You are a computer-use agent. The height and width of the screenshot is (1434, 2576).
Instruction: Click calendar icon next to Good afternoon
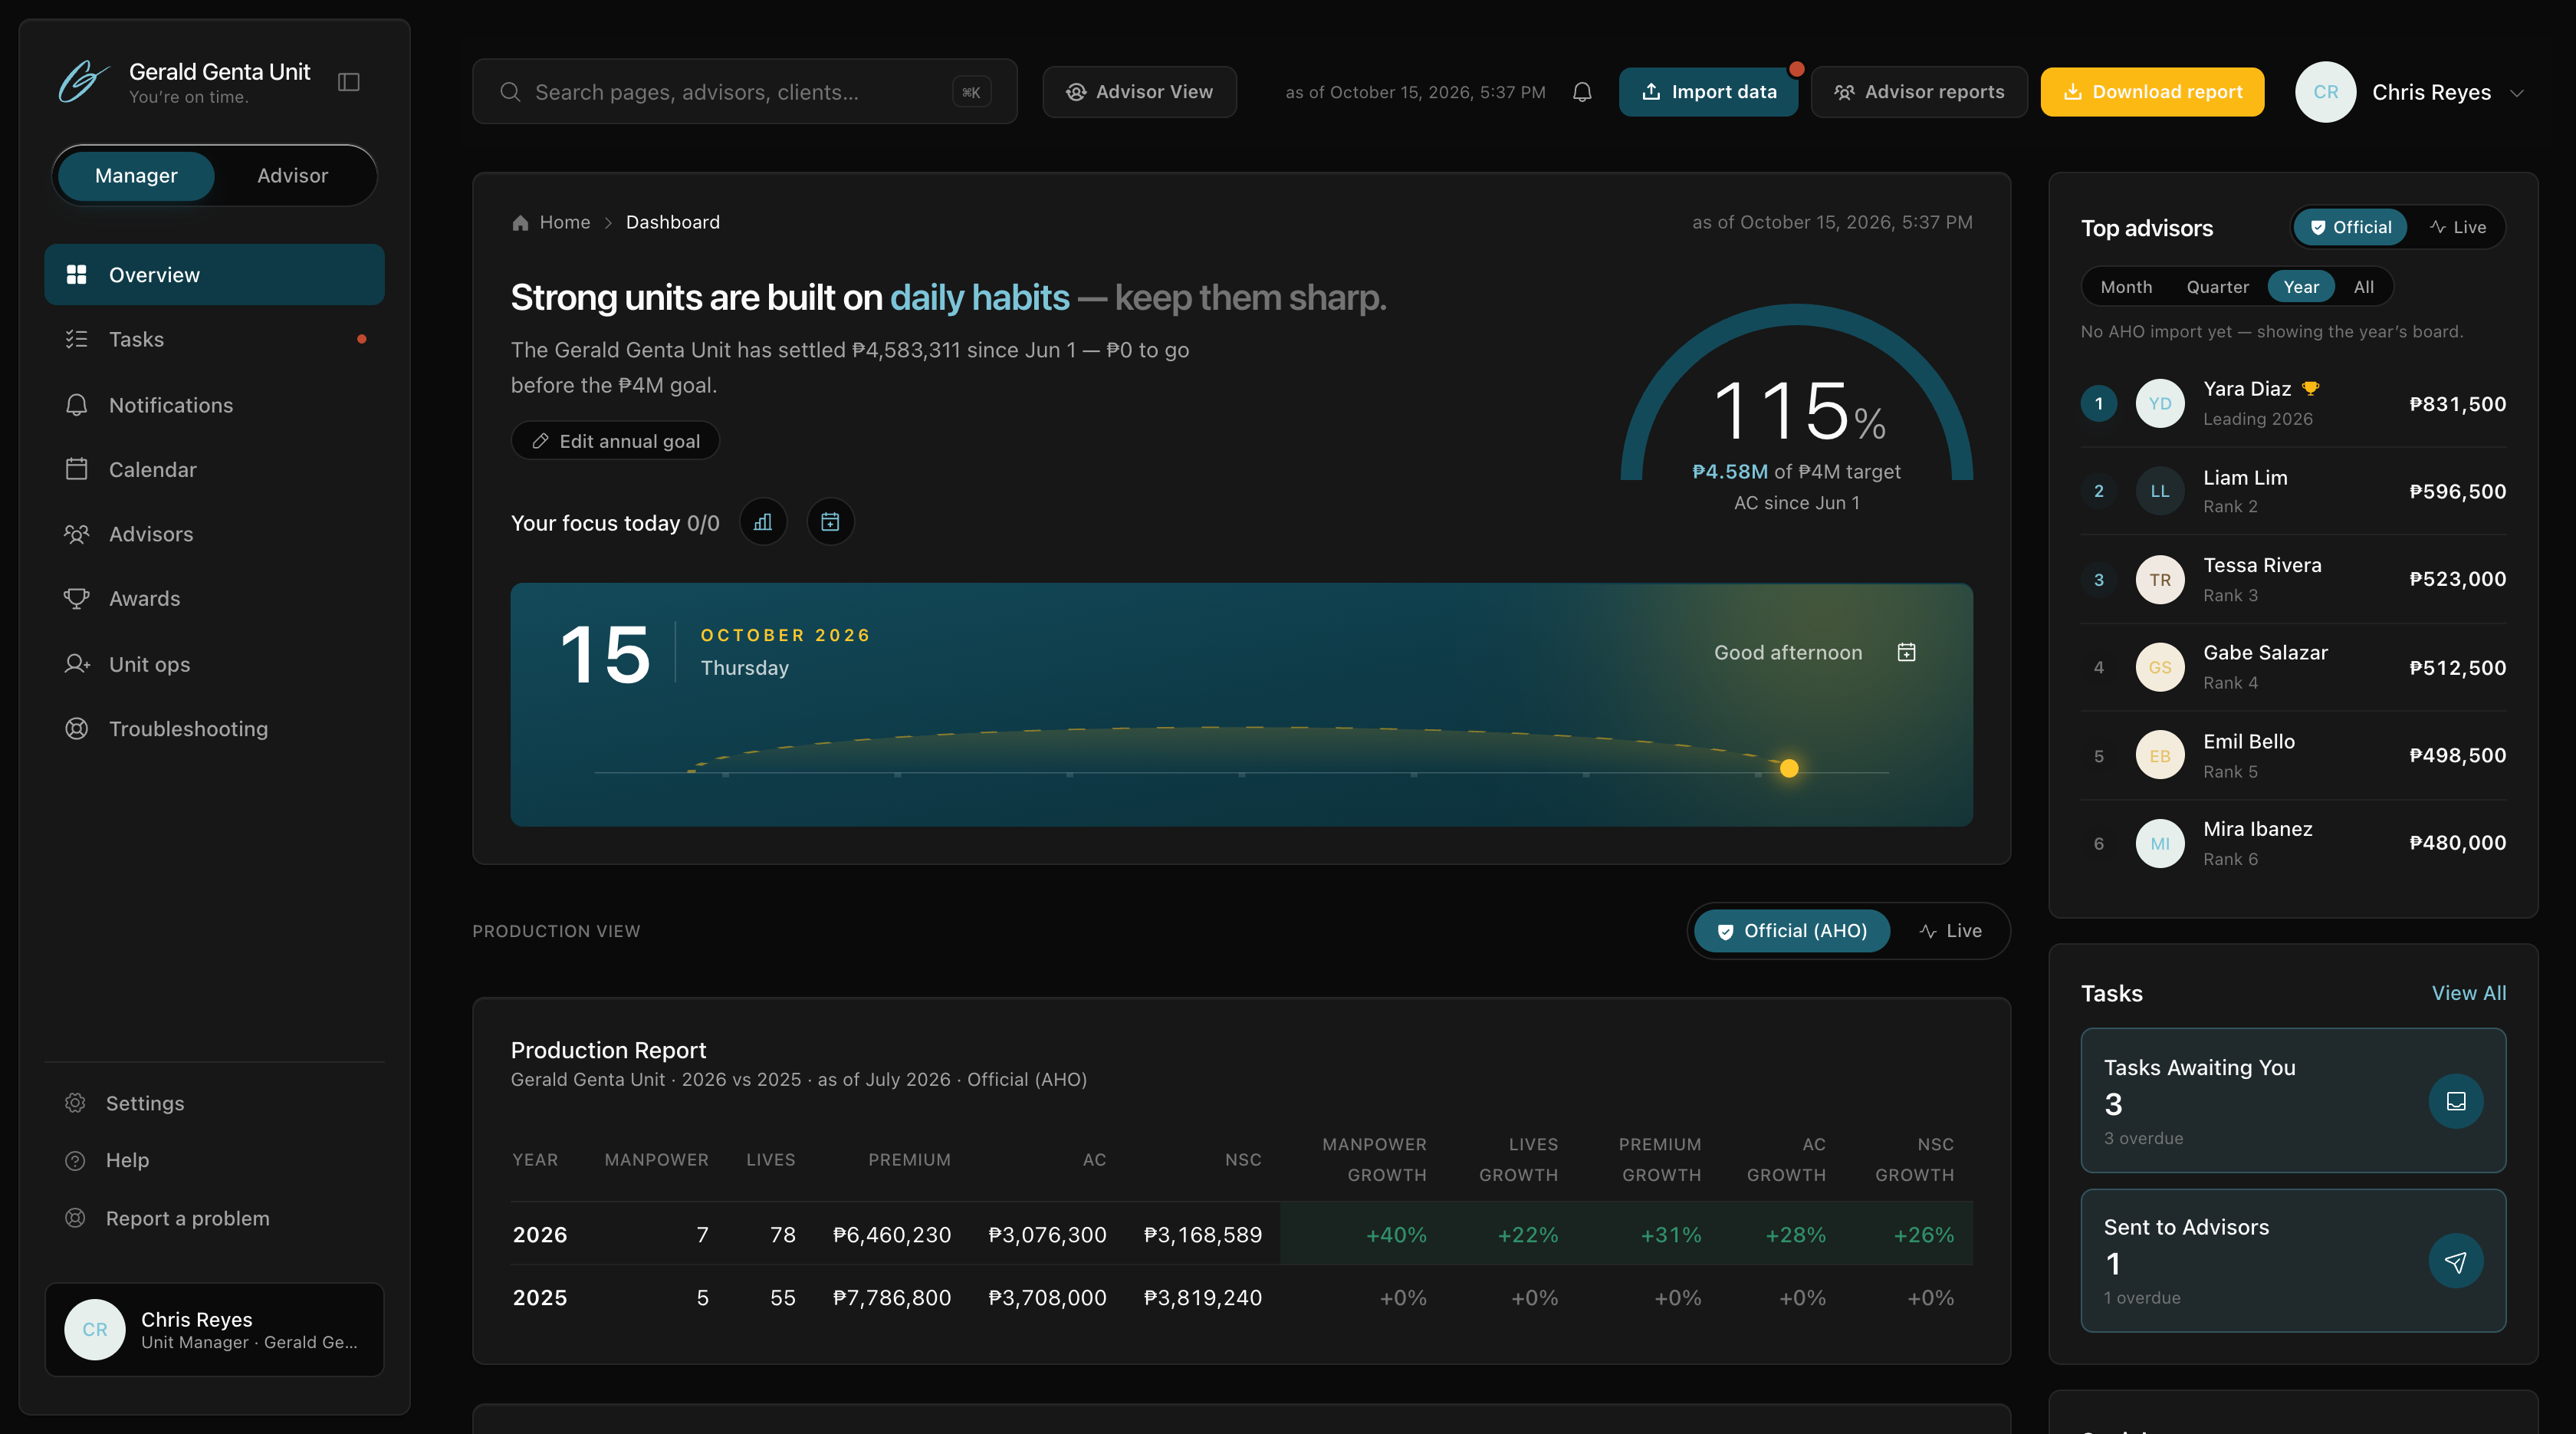coord(1907,652)
